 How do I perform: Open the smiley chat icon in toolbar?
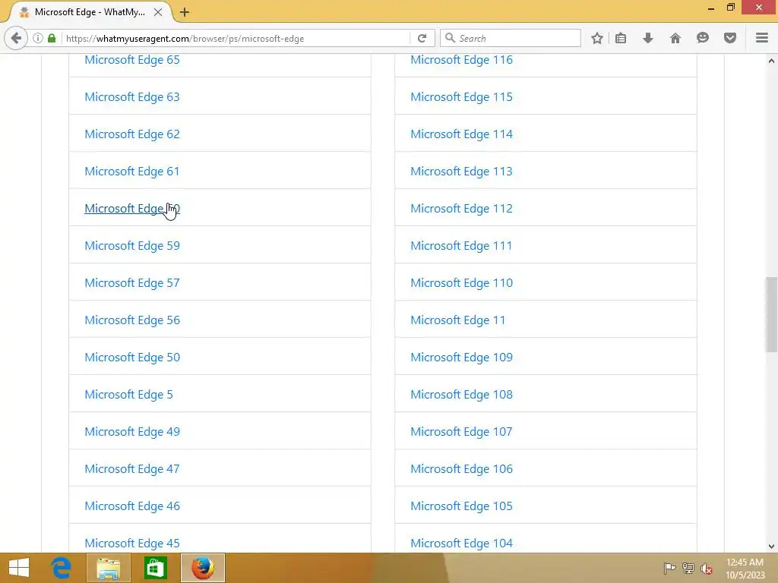pos(703,38)
